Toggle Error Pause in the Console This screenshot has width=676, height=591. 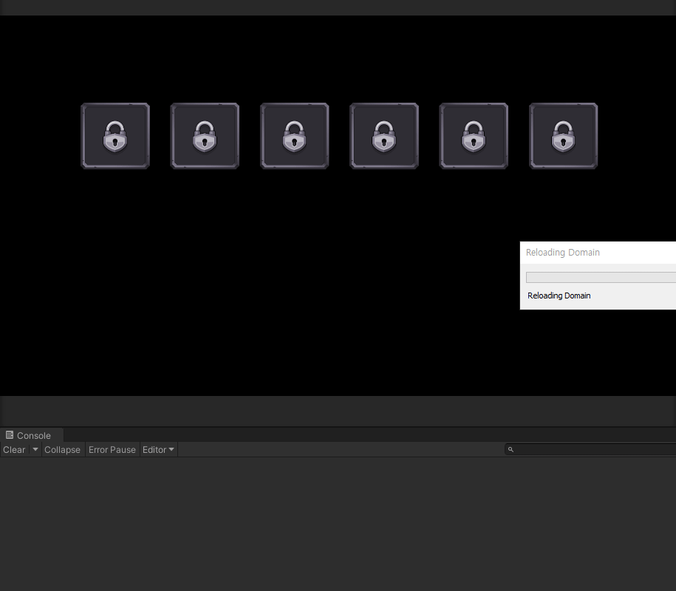point(112,450)
